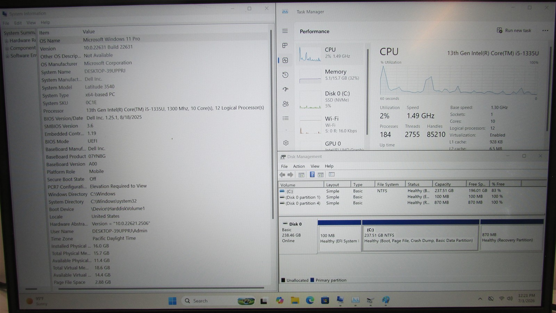
Task: Select Processor row in System Information
Action: coord(155,109)
